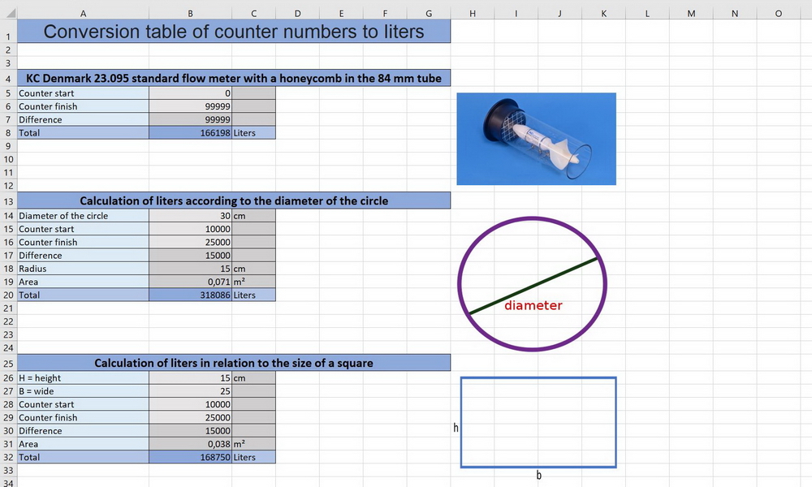Select column O header
This screenshot has width=812, height=487.
pos(778,13)
